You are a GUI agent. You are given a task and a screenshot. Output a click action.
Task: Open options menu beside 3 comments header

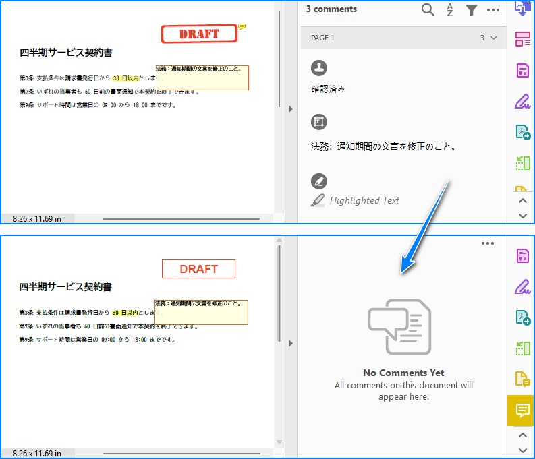(493, 10)
